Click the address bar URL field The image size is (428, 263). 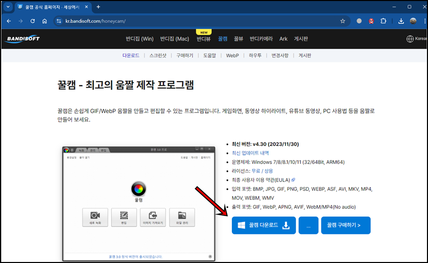click(x=201, y=21)
